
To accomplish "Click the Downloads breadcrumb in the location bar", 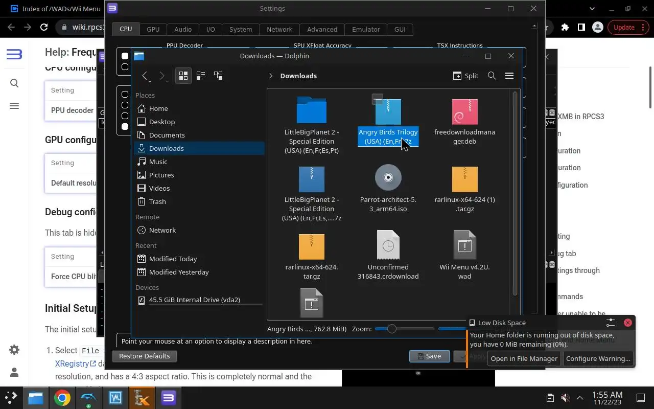I will pos(298,76).
